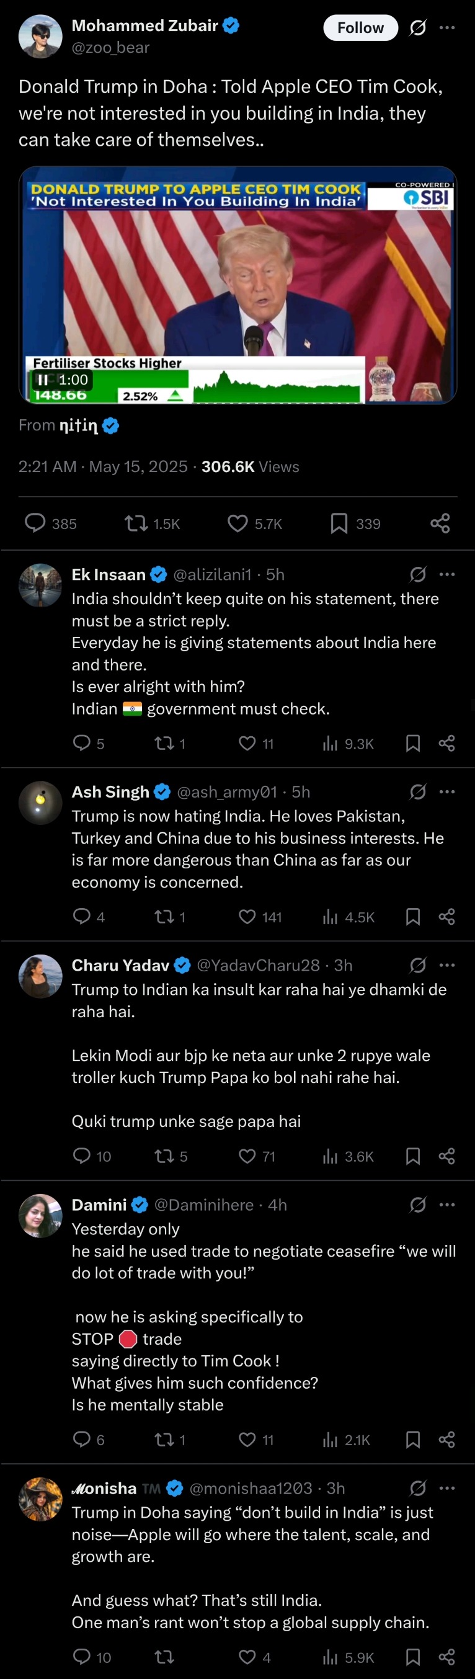Expand more options on Damini's reply
Viewport: 475px width, 1679px height.
click(447, 1204)
